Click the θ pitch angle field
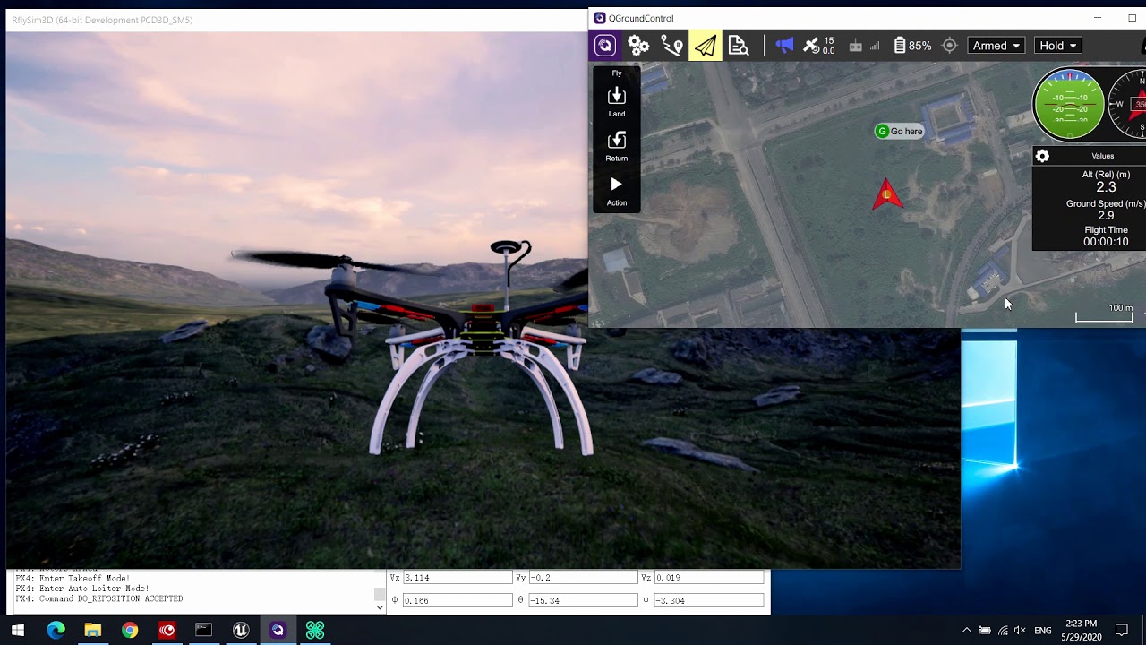Image resolution: width=1146 pixels, height=645 pixels. (583, 600)
